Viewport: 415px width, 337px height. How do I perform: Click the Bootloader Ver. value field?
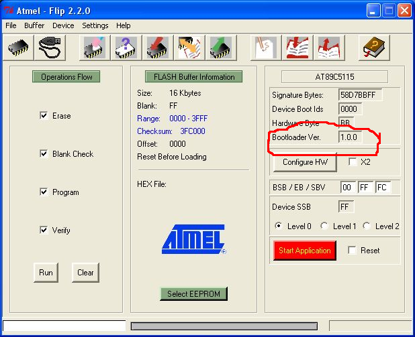[x=350, y=137]
